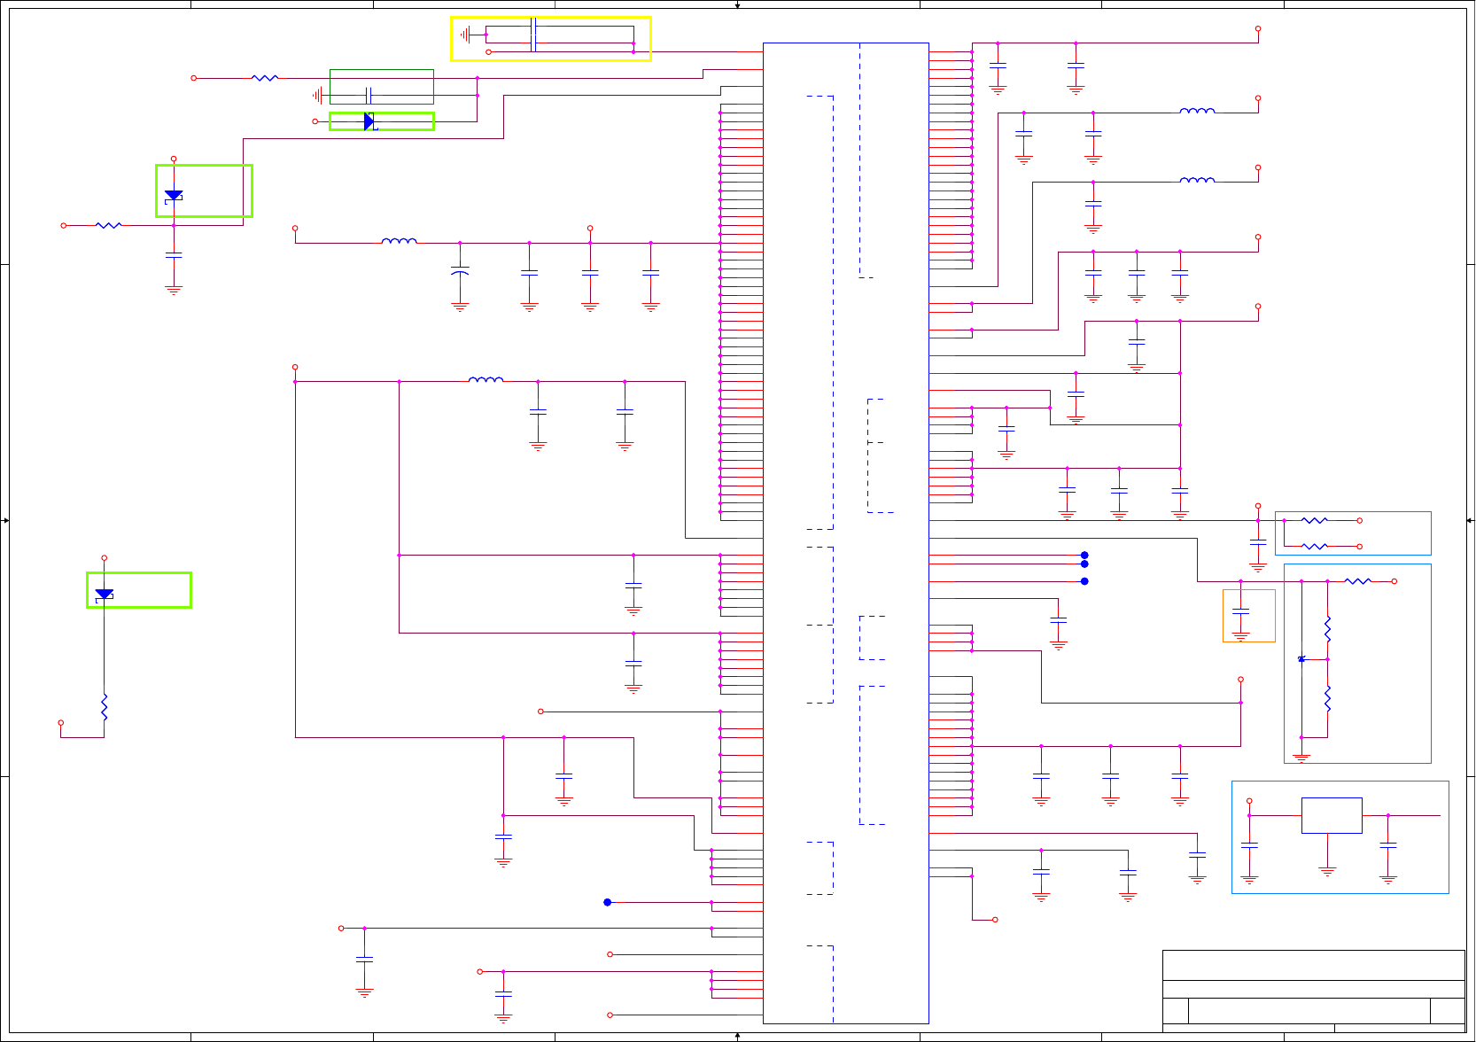1476x1042 pixels.
Task: Click the light blue box containing two resistors
Action: pyautogui.click(x=1353, y=533)
